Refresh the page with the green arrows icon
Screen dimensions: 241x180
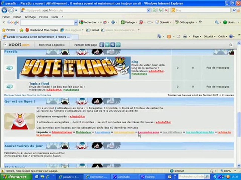tap(160, 10)
